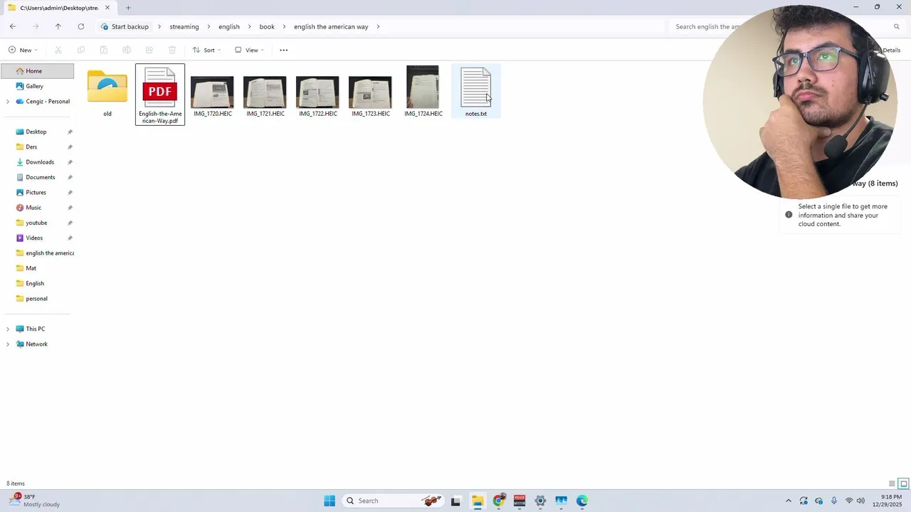This screenshot has width=911, height=512.
Task: Open Pictures in the sidebar
Action: (x=36, y=193)
